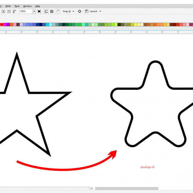Click the Import icon with down arrow
Screen dimensions: 193x193
(3, 11)
